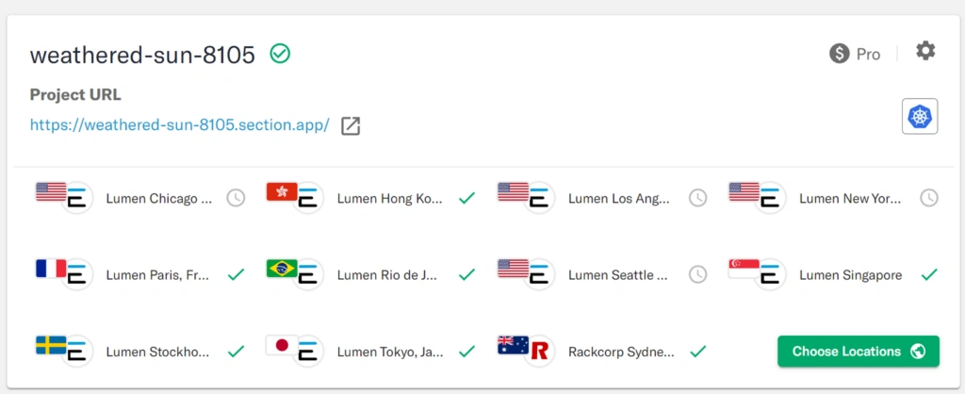Click the Brazil flag for Rio location
The image size is (965, 394).
coord(282,268)
